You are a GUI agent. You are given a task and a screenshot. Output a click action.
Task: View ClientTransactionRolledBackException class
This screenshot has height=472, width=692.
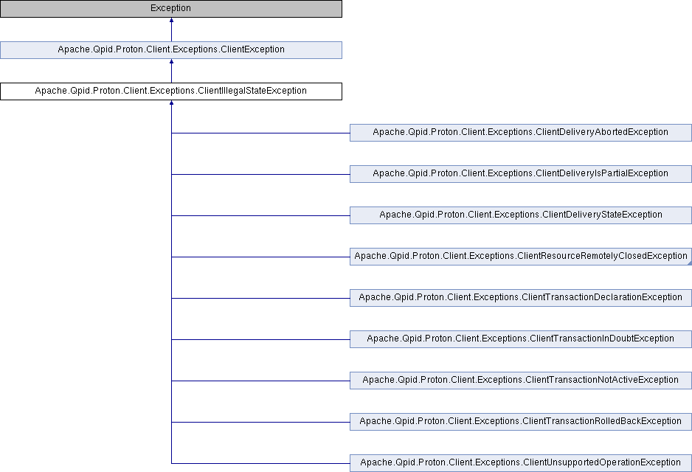[520, 422]
